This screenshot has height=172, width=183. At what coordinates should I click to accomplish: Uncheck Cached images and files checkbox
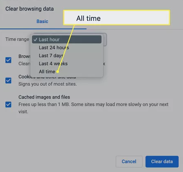[x=8, y=104]
